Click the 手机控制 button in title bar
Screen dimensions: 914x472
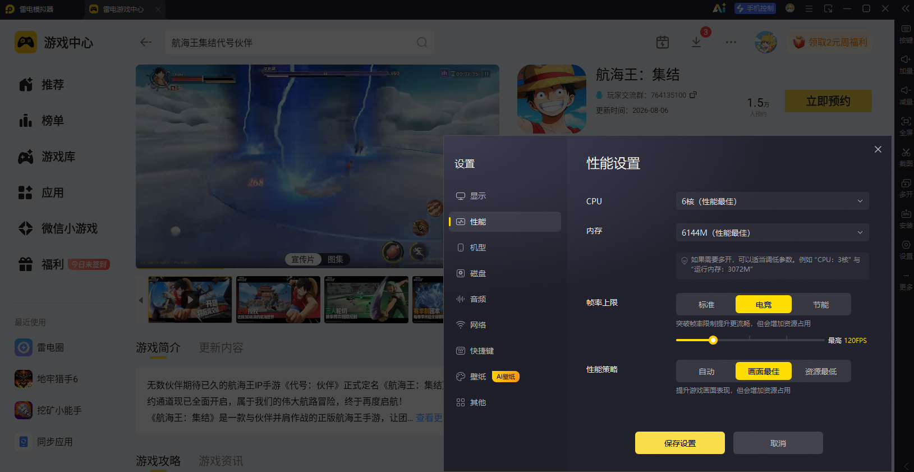[755, 8]
